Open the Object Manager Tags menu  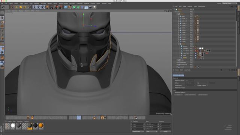[x=195, y=6]
